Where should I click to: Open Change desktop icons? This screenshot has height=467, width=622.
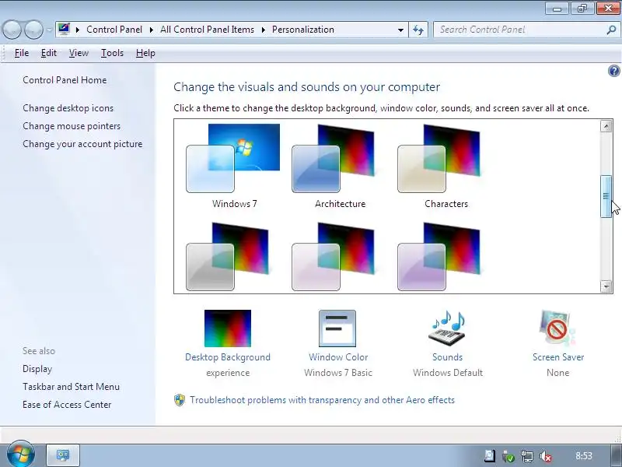coord(68,108)
